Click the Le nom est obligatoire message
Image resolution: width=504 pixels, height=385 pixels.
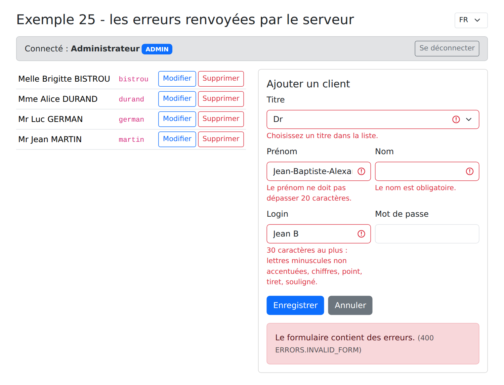[415, 188]
